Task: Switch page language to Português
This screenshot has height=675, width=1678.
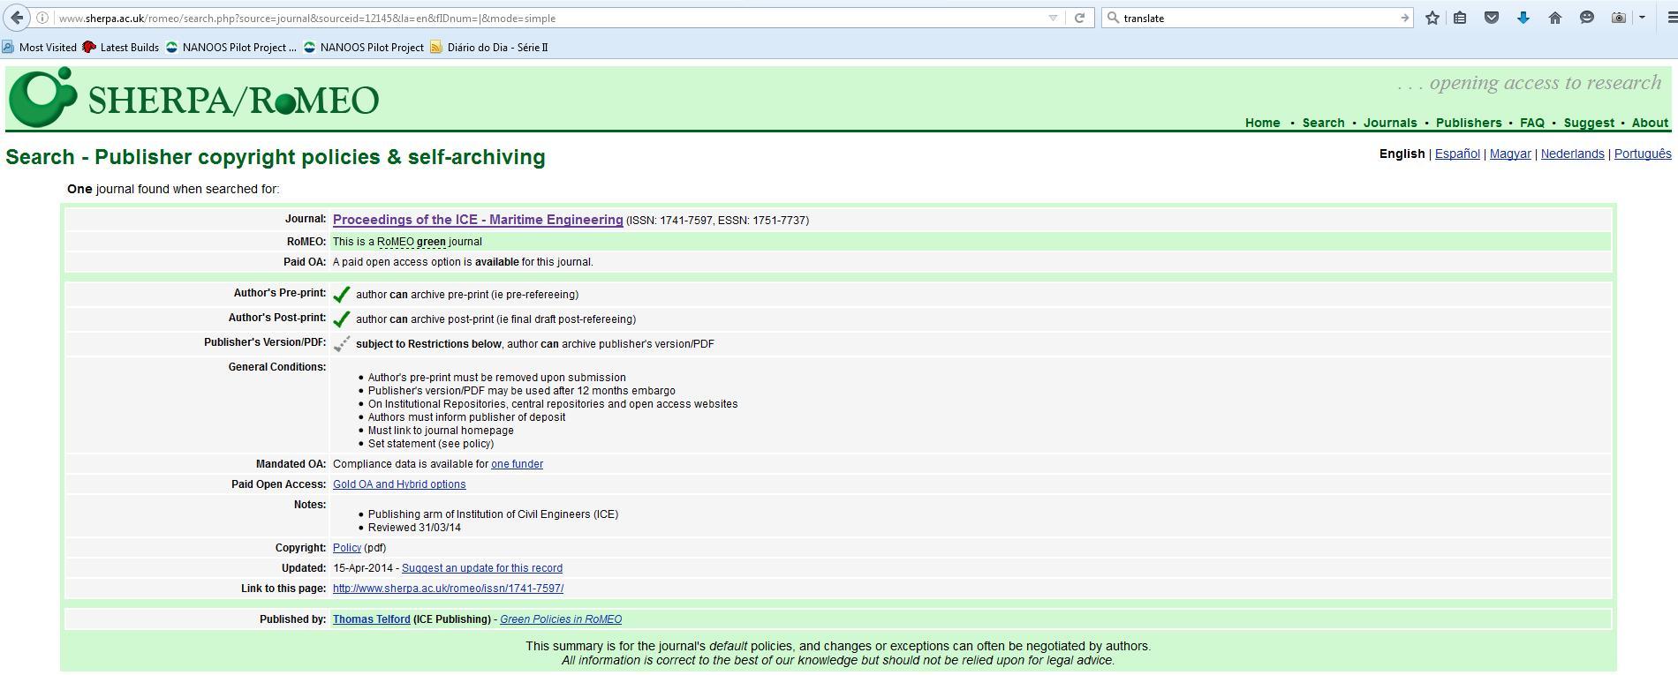Action: [x=1642, y=154]
